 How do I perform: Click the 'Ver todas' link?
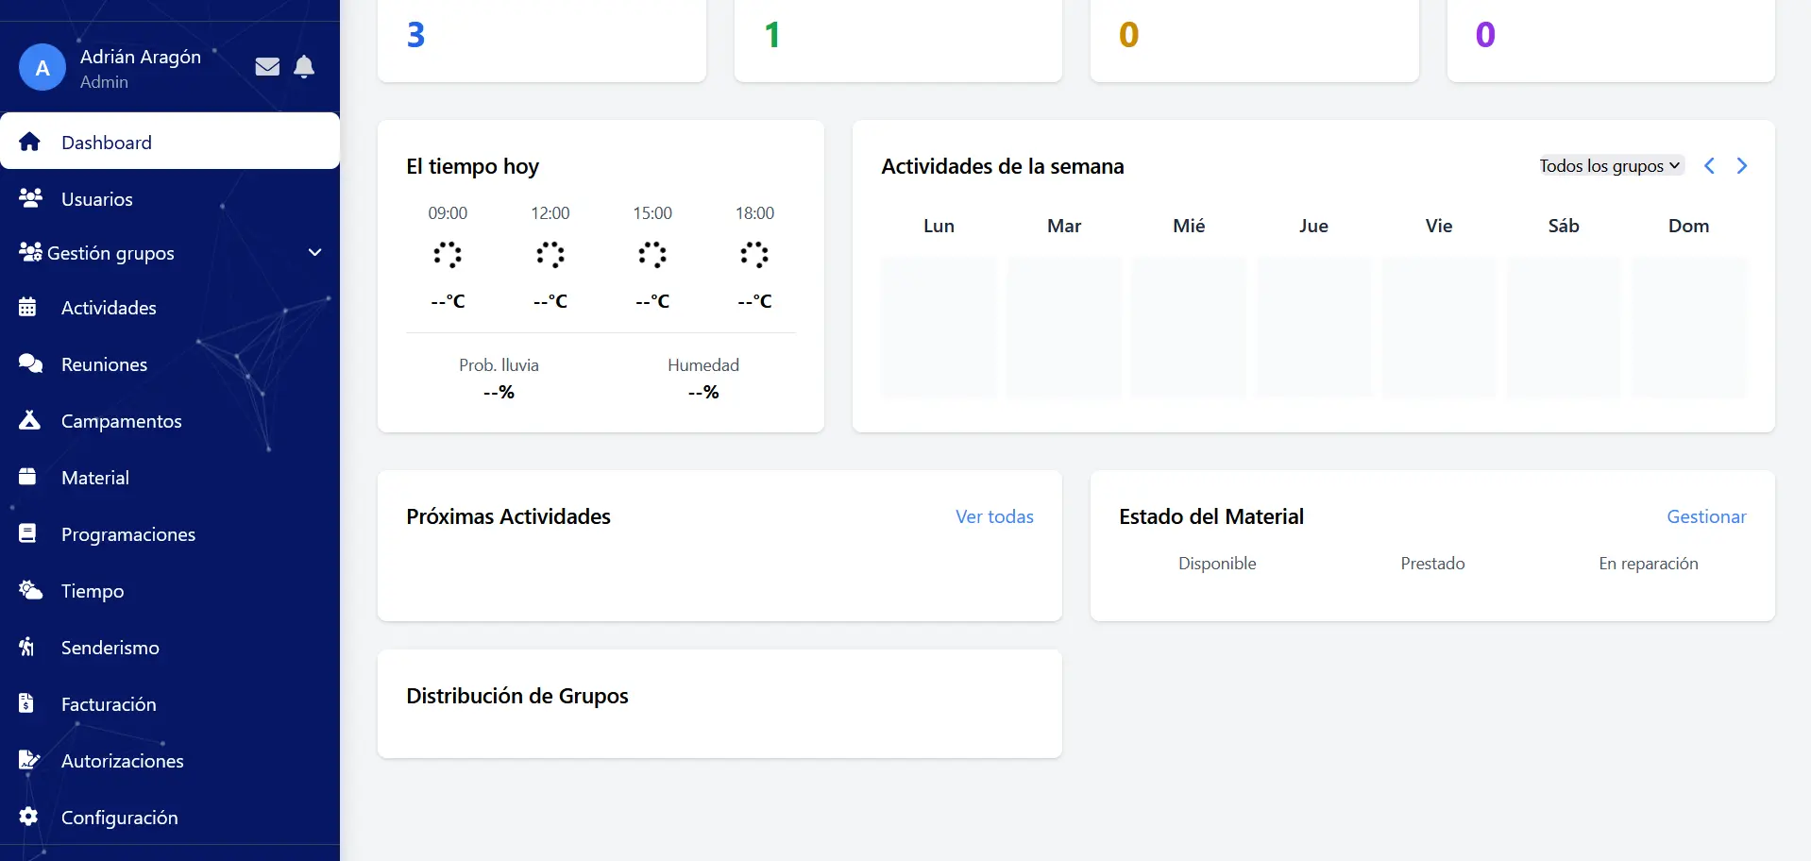(x=994, y=516)
